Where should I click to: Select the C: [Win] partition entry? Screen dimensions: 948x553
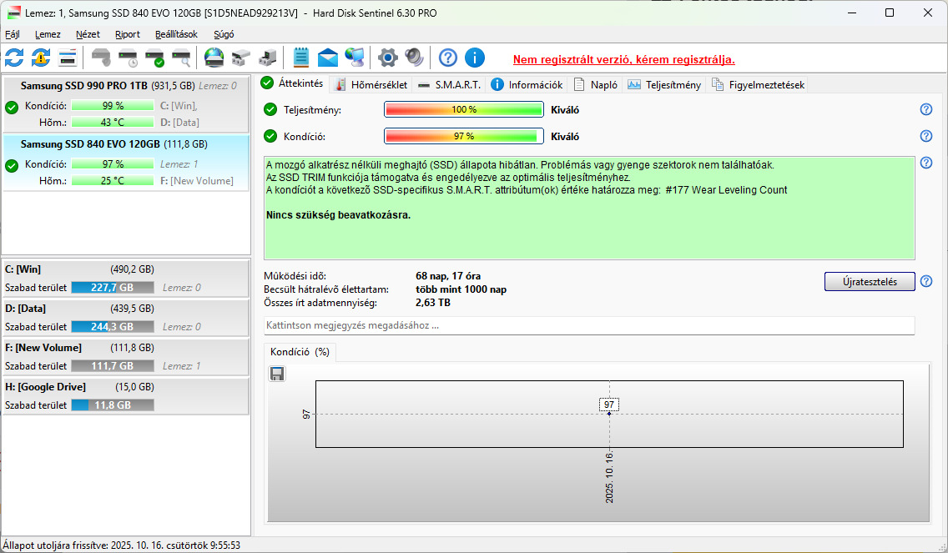[x=126, y=279]
